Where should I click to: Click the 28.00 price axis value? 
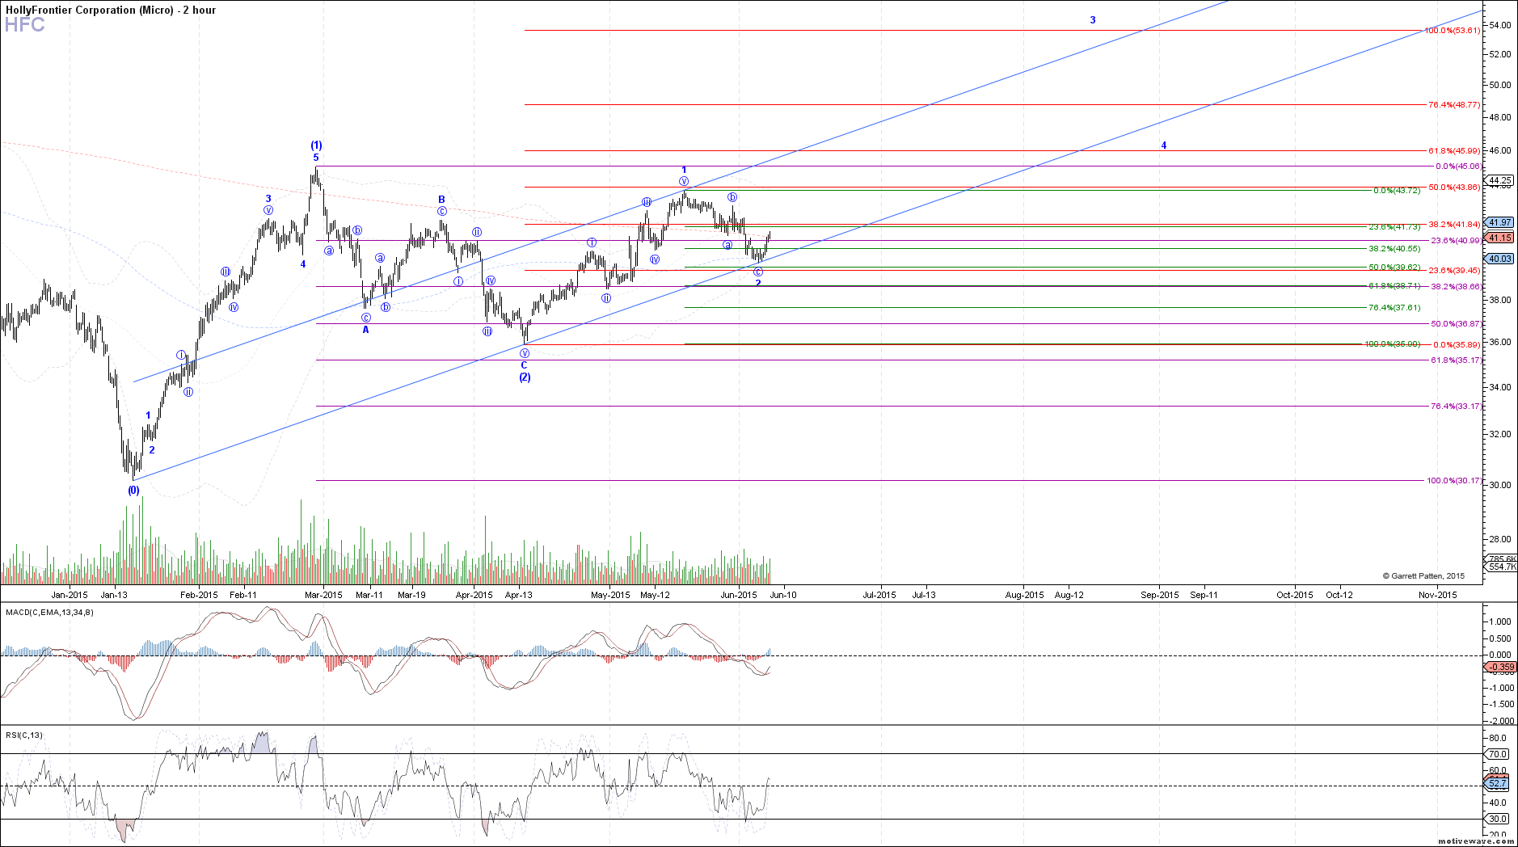[x=1499, y=539]
